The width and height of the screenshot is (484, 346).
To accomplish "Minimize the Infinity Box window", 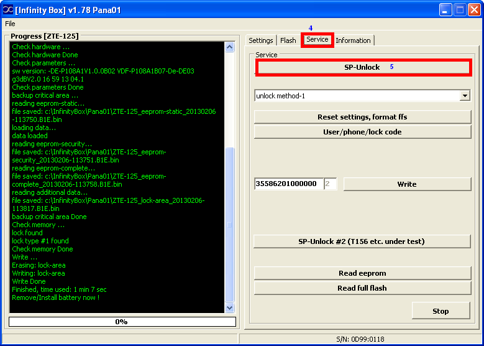I will 445,11.
